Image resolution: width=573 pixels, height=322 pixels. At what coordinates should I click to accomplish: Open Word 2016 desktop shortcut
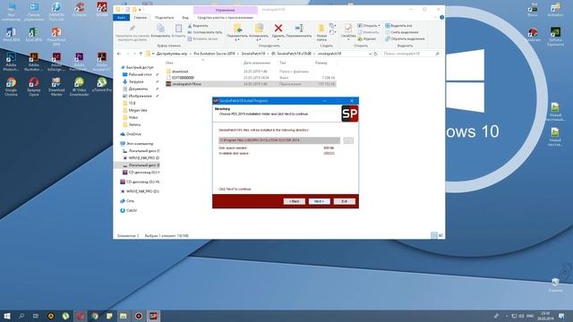(x=11, y=34)
